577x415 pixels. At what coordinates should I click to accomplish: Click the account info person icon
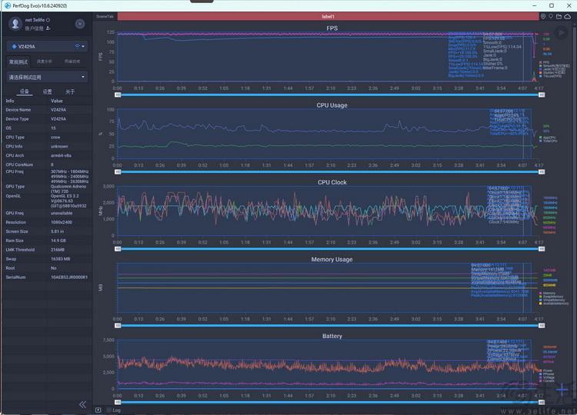click(x=48, y=28)
